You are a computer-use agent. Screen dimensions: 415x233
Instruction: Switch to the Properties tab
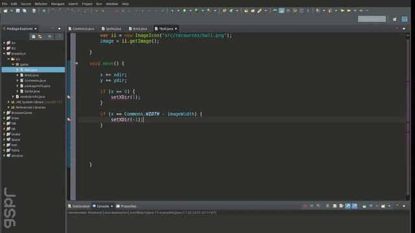click(x=126, y=206)
